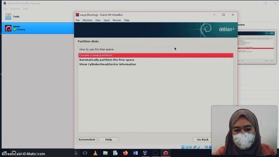Click hard disk indicator in VM status bar
279x157 pixels.
[x=183, y=147]
